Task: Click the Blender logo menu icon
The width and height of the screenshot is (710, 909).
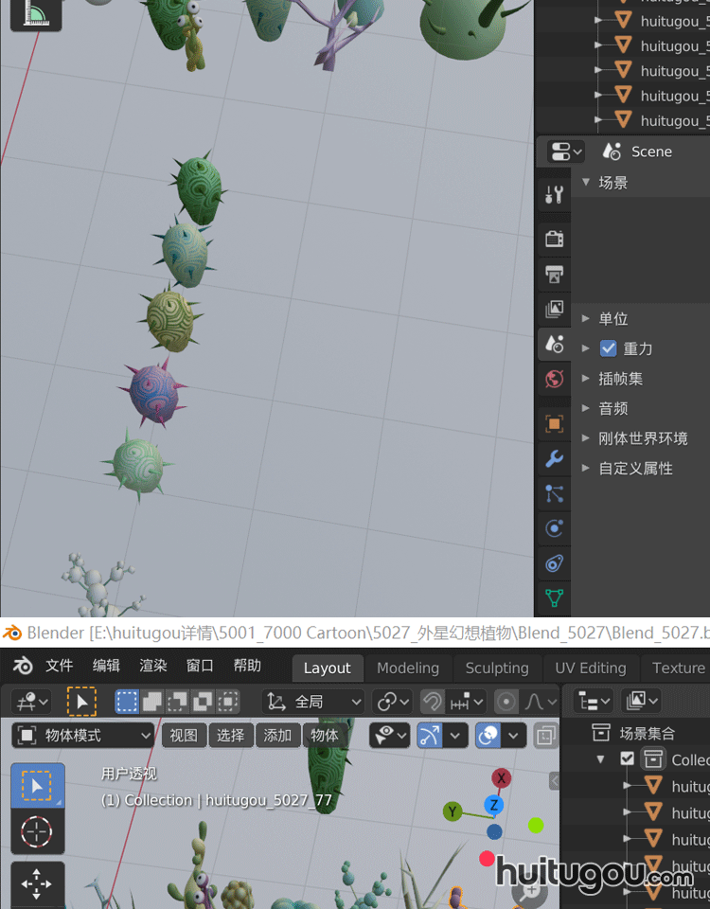Action: [23, 666]
